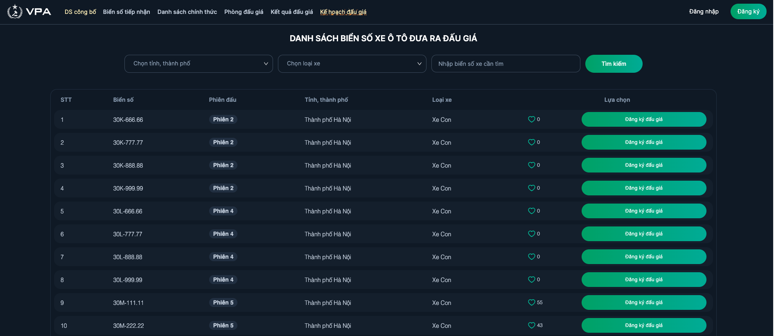Click heart icon for plate 30K-888.88
Screen dimensions: 774x336
531,165
